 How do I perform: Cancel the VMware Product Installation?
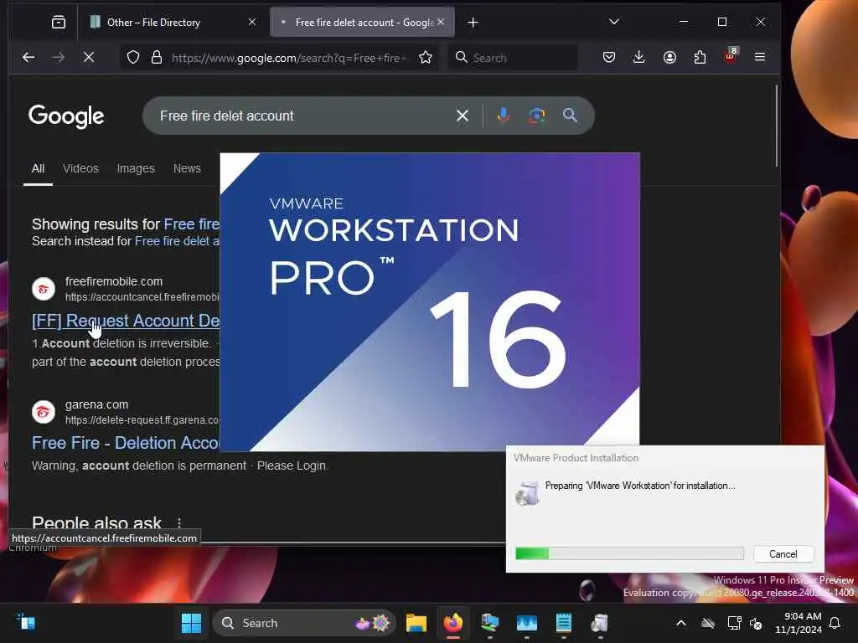click(x=783, y=554)
